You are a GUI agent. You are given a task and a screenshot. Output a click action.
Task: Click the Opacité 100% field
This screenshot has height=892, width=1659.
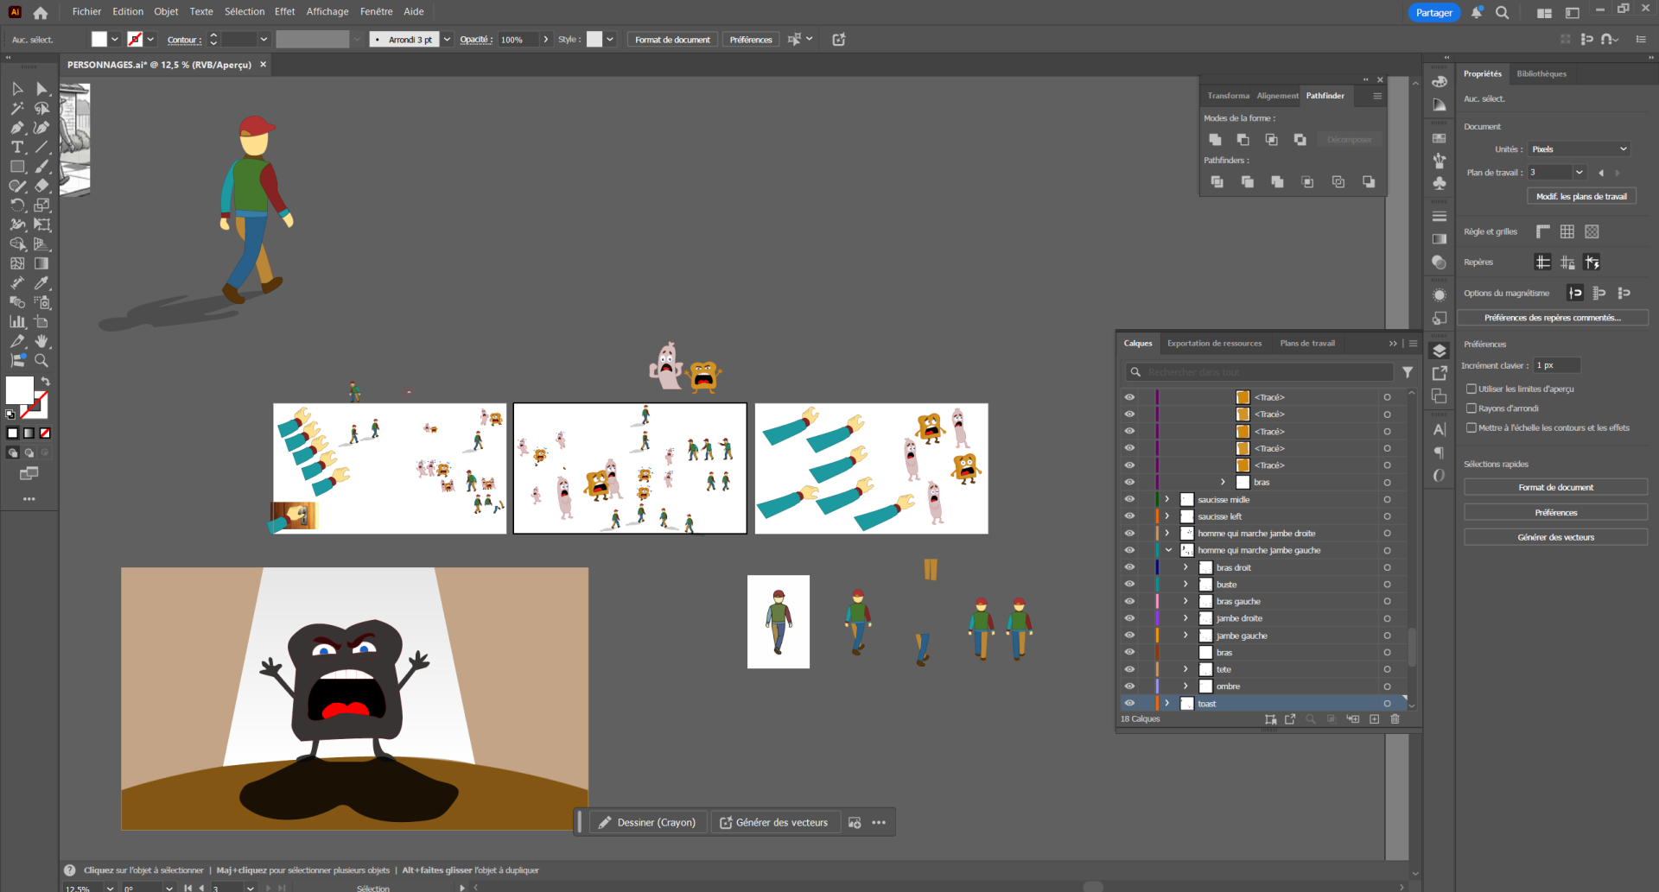(x=518, y=40)
